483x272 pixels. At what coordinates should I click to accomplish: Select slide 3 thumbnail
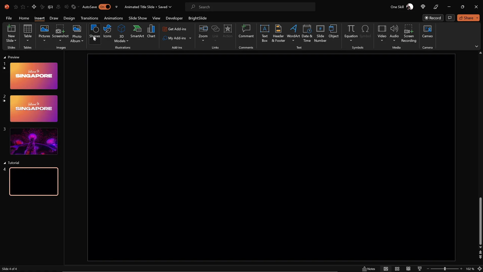coord(33,141)
